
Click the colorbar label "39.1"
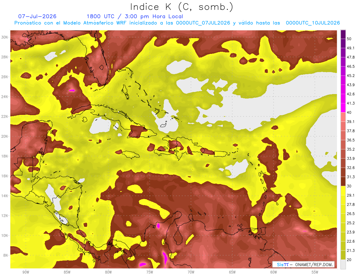coord(351,121)
